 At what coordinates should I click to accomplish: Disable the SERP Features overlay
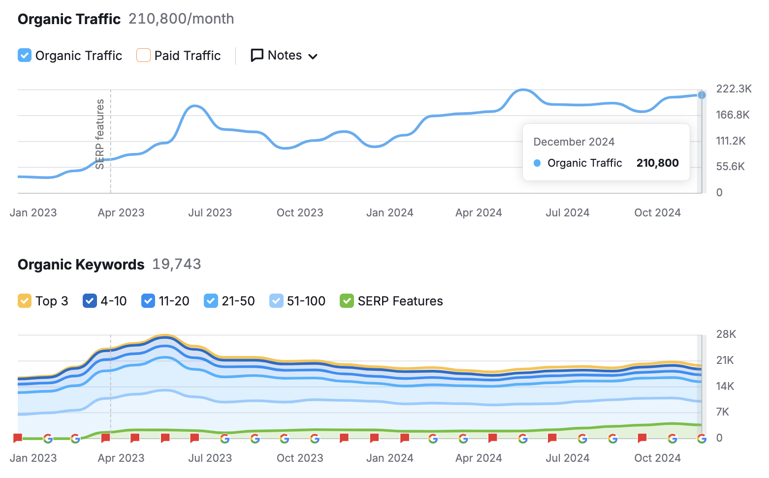coord(347,300)
